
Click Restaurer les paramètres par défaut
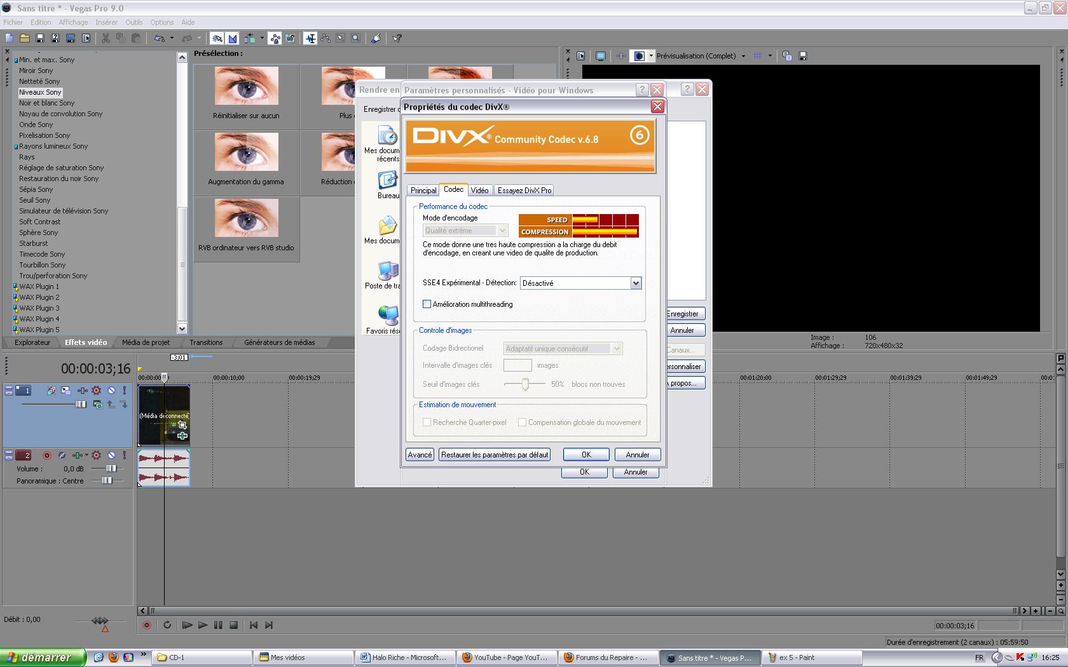(494, 455)
